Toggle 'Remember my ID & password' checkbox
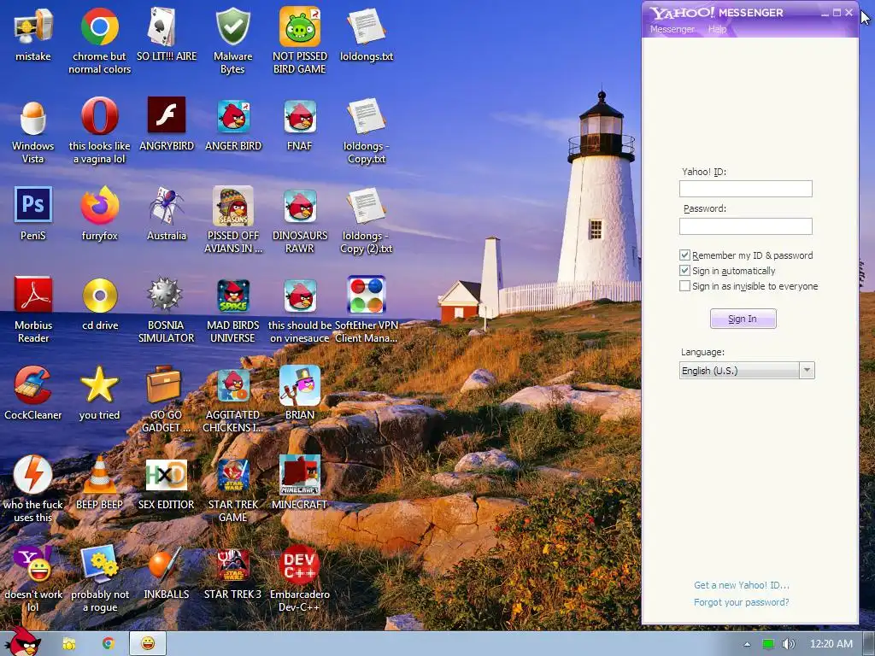 (x=684, y=255)
